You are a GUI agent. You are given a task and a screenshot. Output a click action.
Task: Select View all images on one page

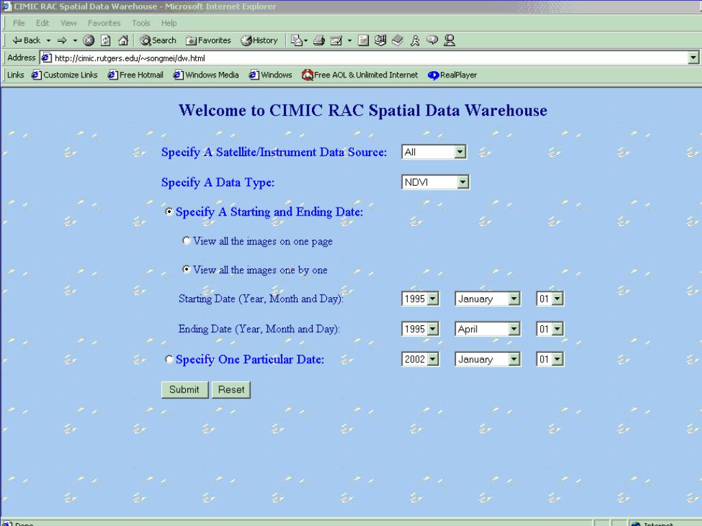[x=186, y=240]
